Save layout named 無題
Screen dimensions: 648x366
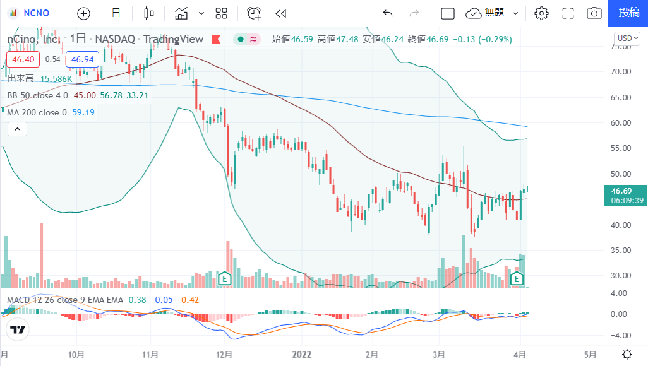(485, 14)
